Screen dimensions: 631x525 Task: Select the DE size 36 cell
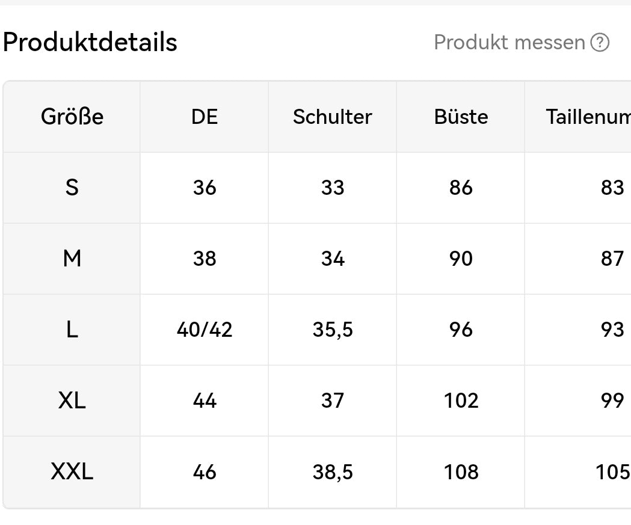(x=205, y=188)
